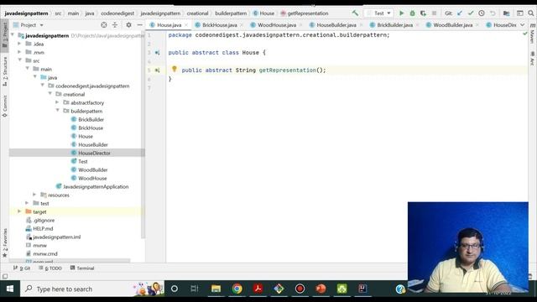Open the Git tool window at bottom

pos(22,268)
